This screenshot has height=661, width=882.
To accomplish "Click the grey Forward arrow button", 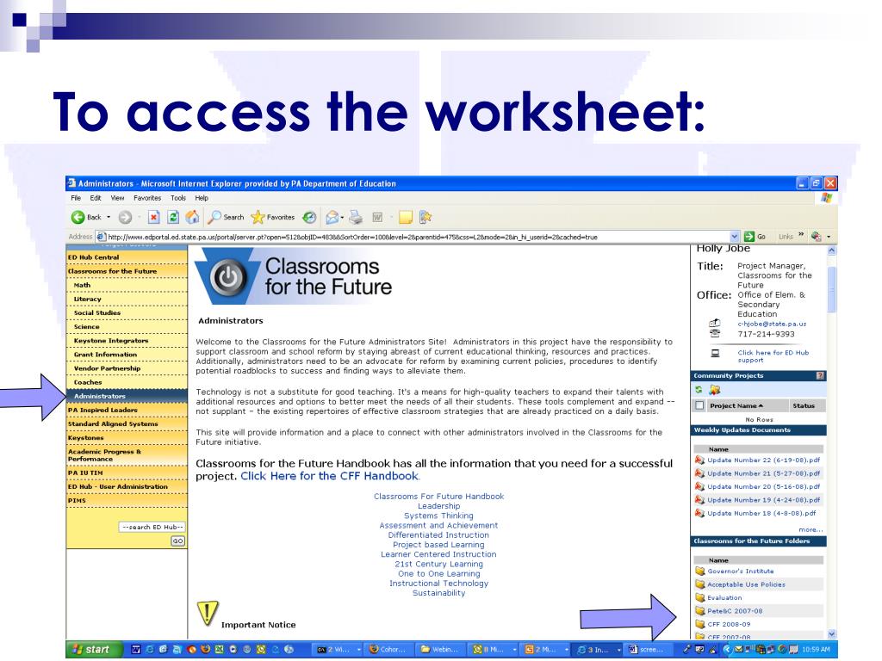I will pos(125,217).
